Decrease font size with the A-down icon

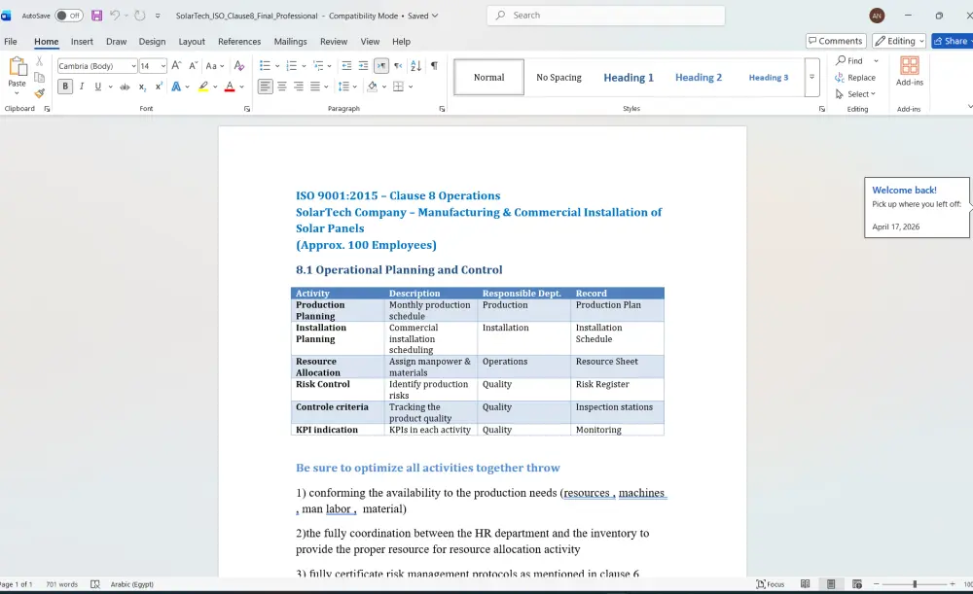coord(193,66)
